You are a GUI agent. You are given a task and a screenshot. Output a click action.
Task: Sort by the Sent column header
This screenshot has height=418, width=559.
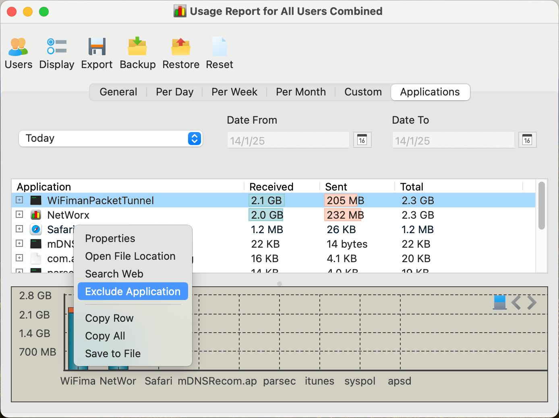click(357, 186)
